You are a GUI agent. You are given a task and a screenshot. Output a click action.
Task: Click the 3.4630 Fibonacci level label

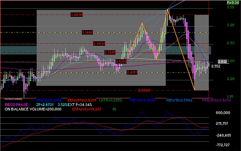tap(77, 15)
